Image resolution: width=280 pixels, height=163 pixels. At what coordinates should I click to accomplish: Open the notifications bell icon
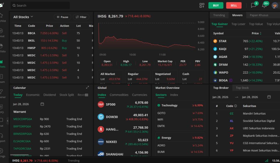(264, 5)
